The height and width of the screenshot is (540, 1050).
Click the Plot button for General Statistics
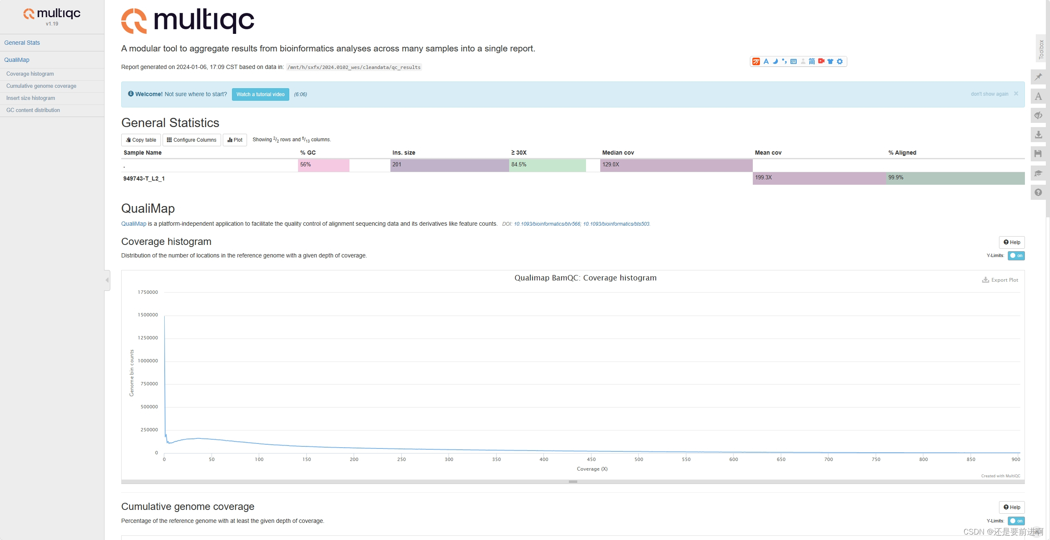(x=235, y=140)
